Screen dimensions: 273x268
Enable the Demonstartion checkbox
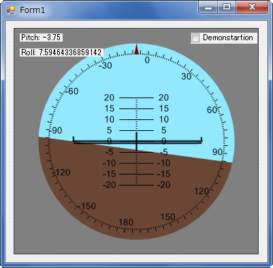tap(195, 38)
